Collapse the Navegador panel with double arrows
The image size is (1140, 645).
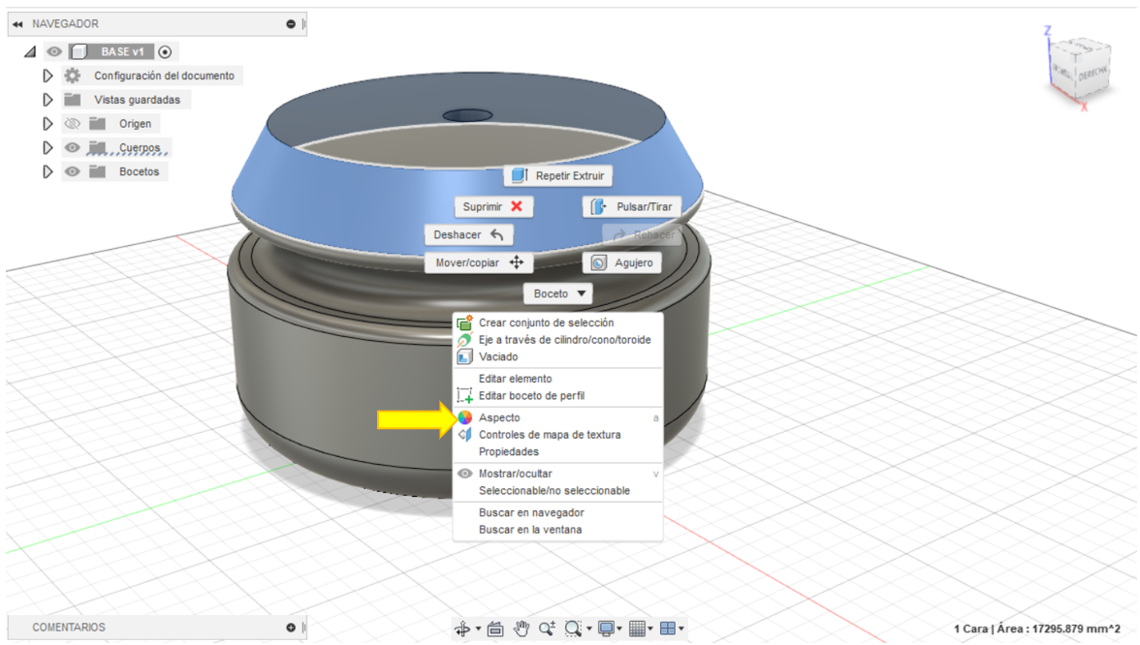17,24
